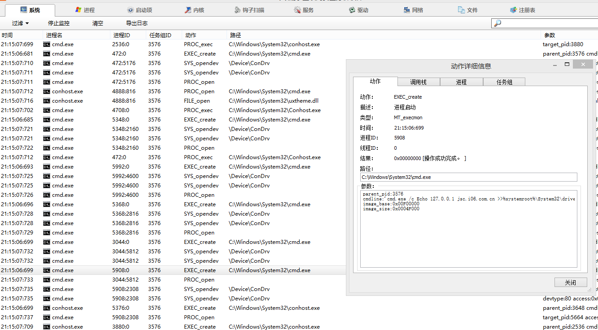This screenshot has width=598, height=330.
Task: Click process ID cell 5992:0
Action: coord(121,167)
